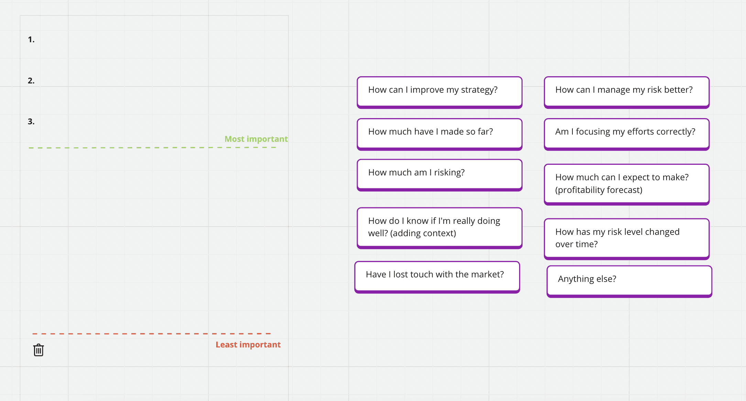Click the trash can icon
Screen dimensions: 746x401
[x=39, y=350]
